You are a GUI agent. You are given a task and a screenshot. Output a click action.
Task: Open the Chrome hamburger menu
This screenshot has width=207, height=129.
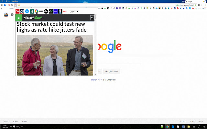click(2, 5)
